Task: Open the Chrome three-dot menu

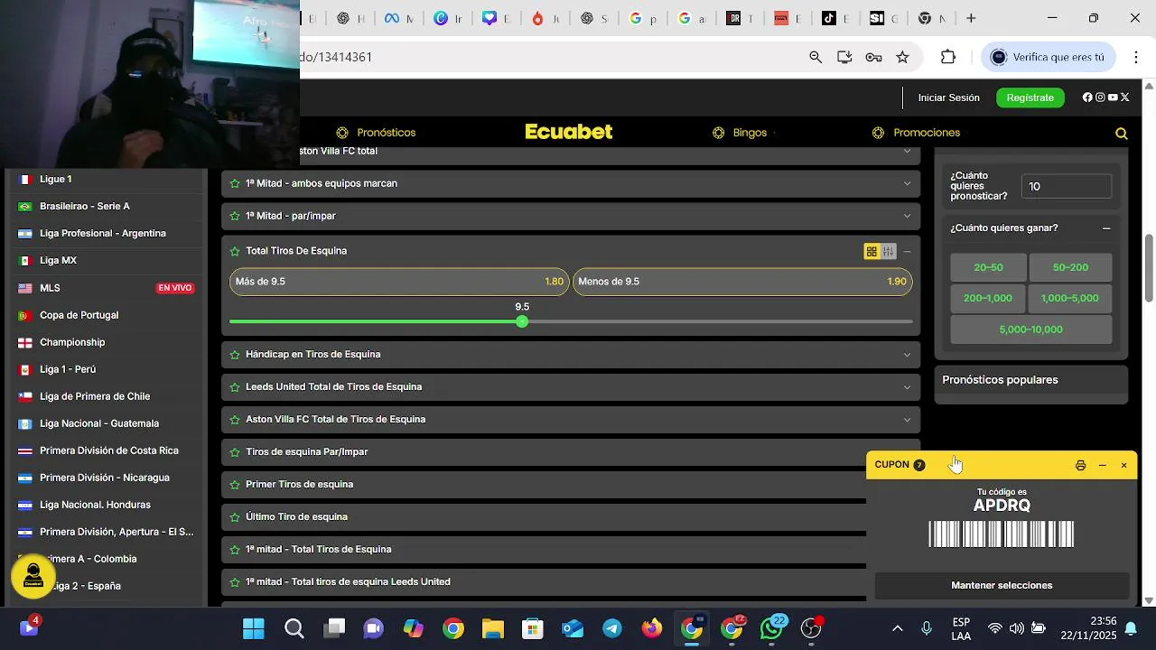Action: click(x=1136, y=57)
